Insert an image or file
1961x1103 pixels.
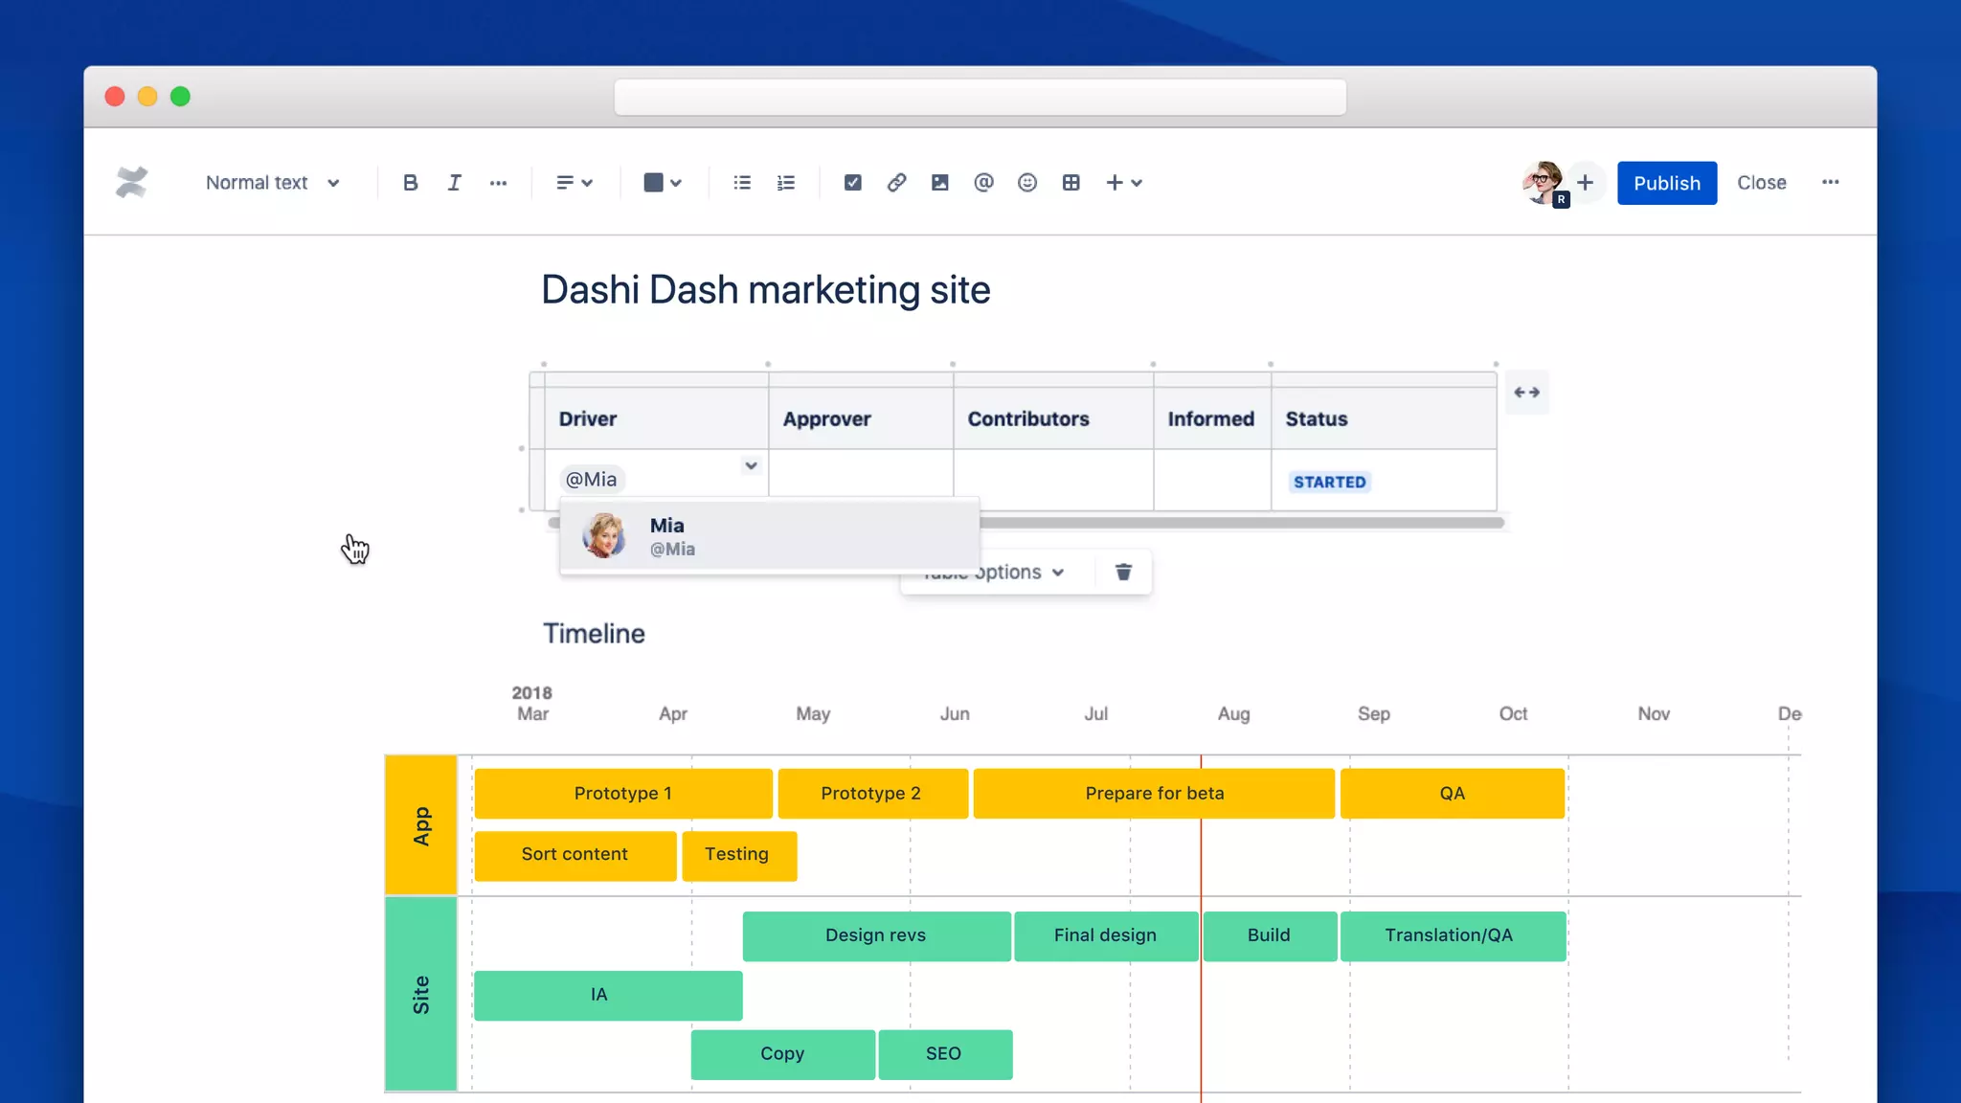pos(939,183)
